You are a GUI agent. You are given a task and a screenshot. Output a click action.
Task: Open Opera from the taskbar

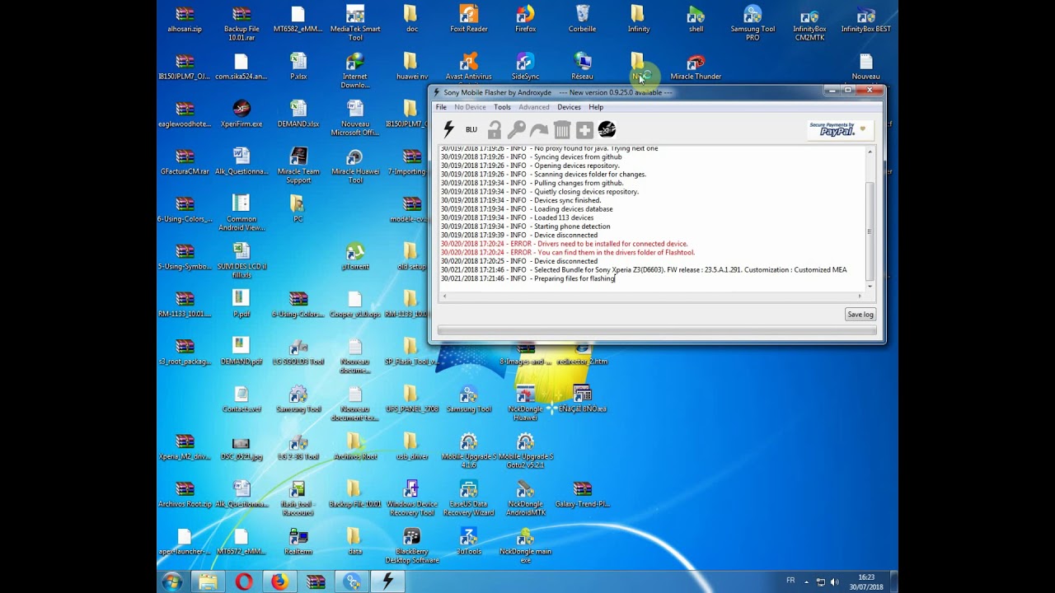pos(244,582)
